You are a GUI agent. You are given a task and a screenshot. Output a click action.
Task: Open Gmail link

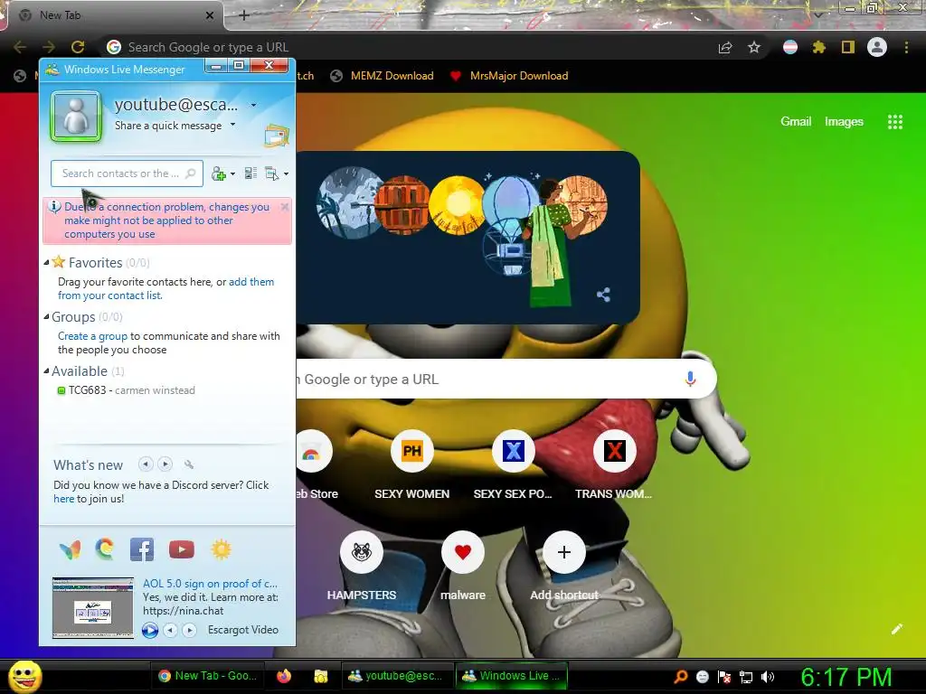[796, 122]
